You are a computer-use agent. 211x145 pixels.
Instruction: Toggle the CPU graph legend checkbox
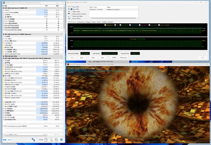click(x=115, y=25)
